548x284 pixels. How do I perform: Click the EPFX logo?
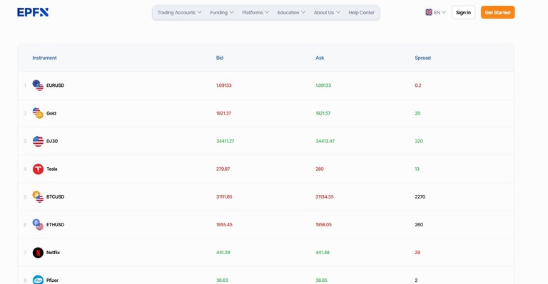tap(33, 12)
